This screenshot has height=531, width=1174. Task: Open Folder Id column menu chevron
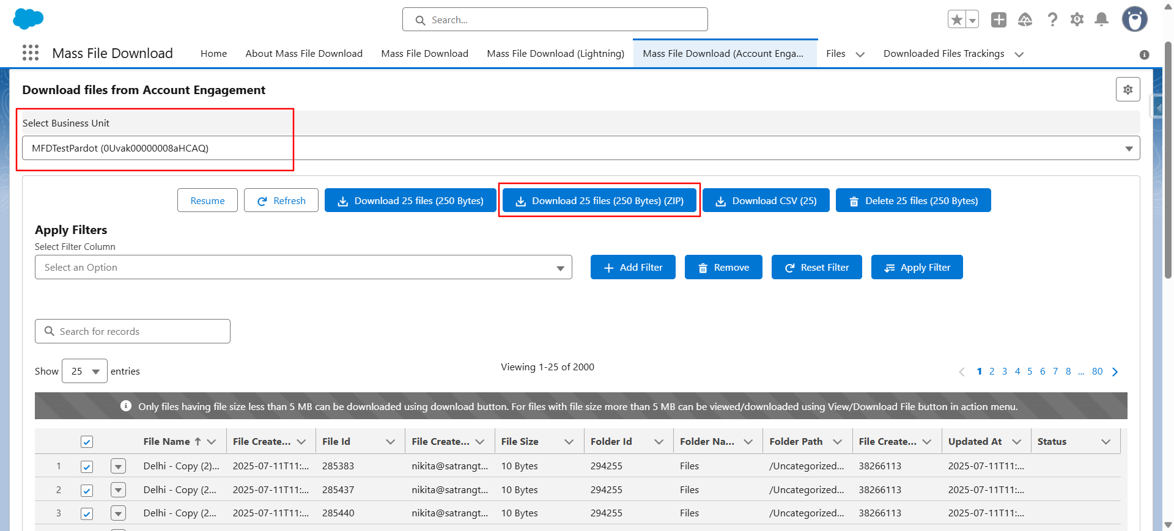659,441
